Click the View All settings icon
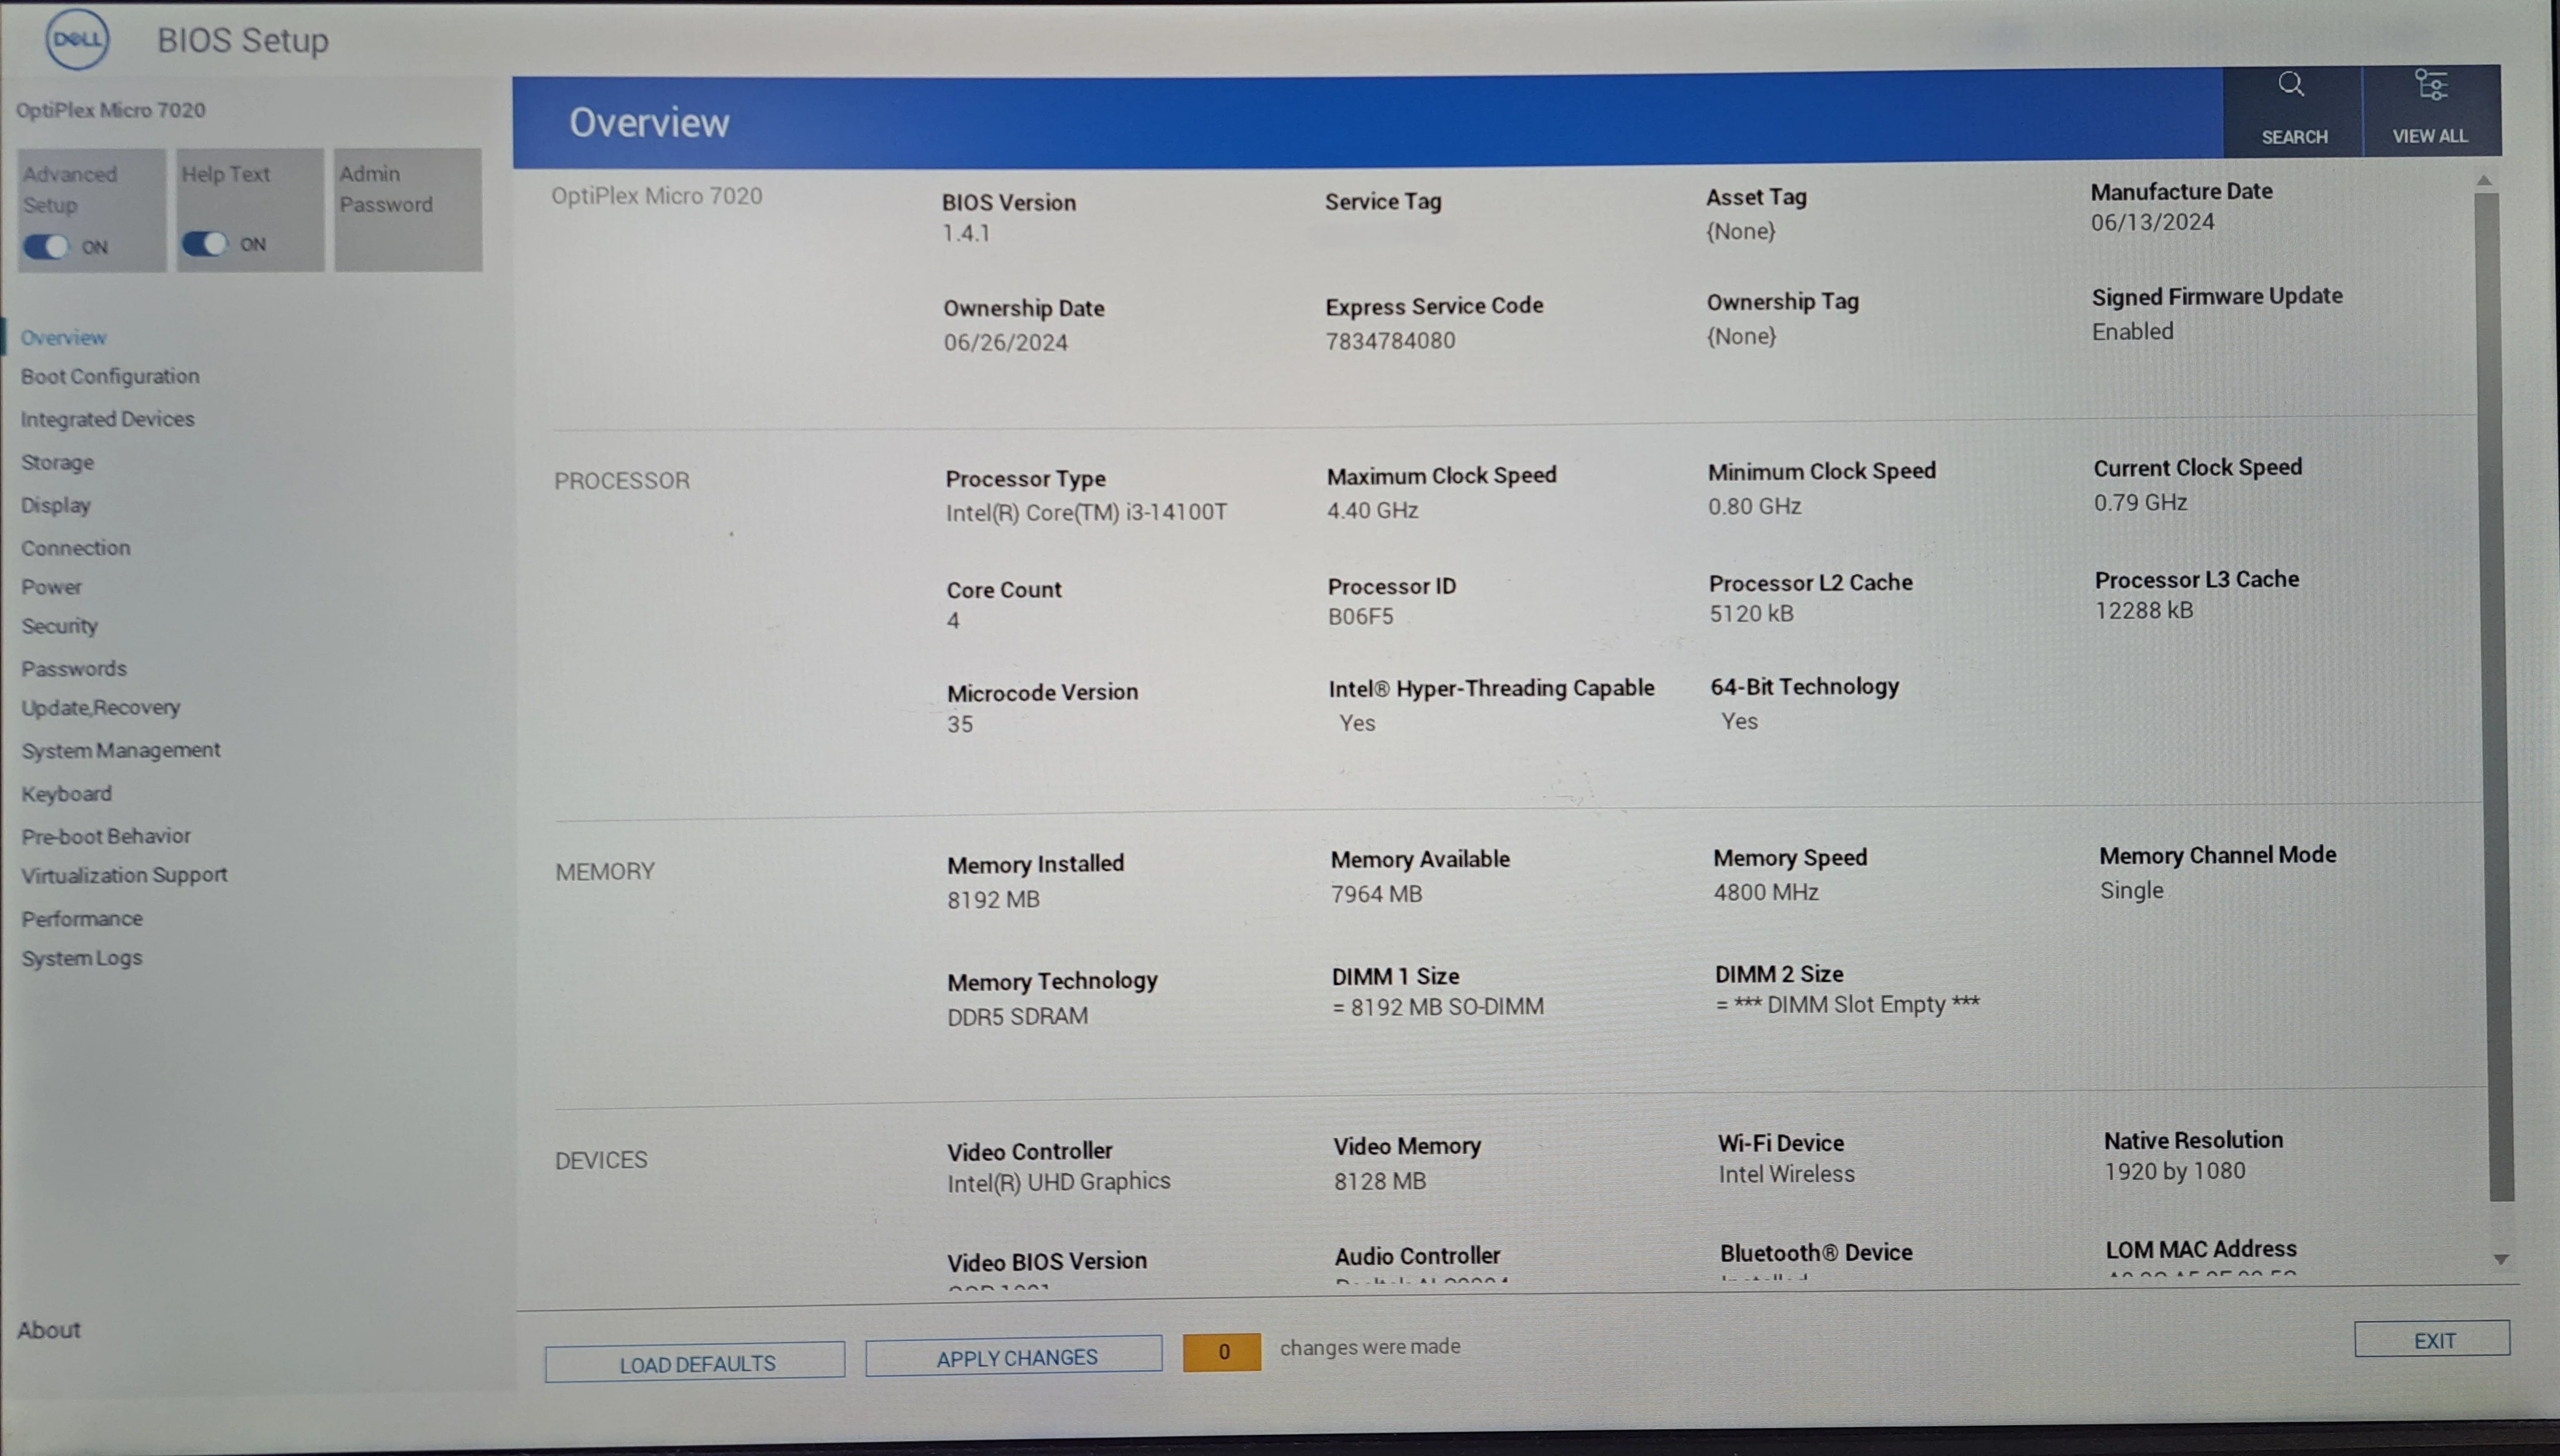The height and width of the screenshot is (1456, 2560). coord(2431,85)
